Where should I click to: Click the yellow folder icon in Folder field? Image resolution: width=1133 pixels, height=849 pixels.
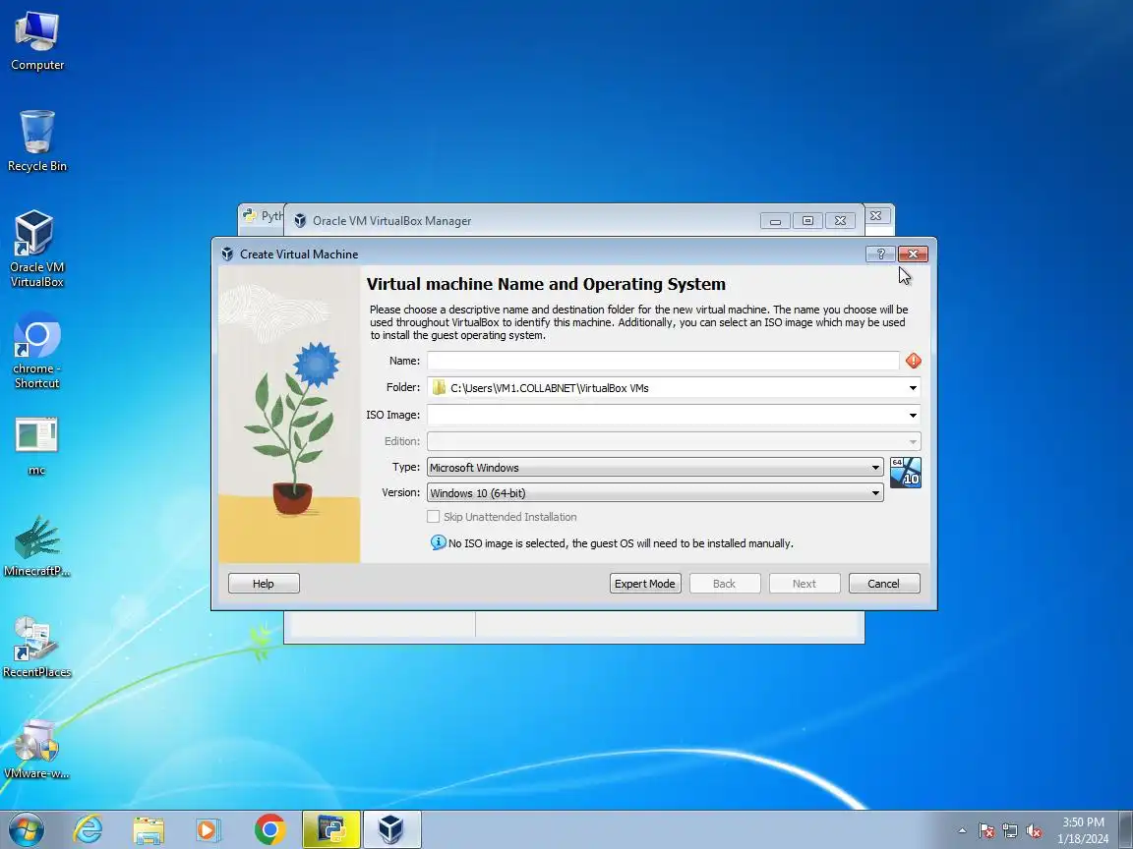pyautogui.click(x=439, y=388)
